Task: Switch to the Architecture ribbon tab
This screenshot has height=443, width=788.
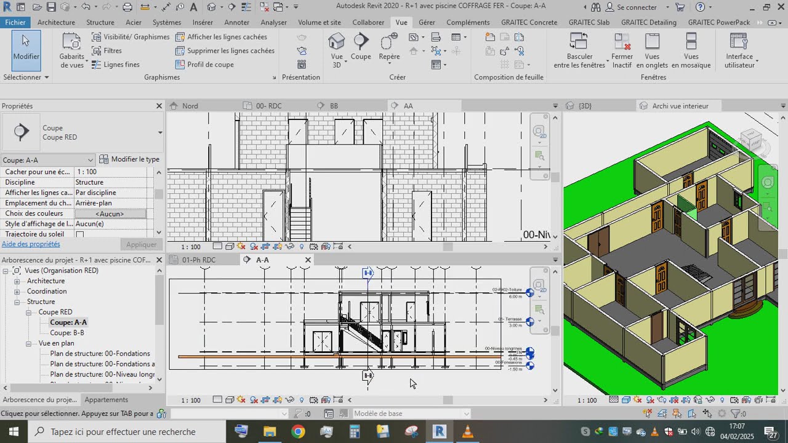Action: pos(56,22)
